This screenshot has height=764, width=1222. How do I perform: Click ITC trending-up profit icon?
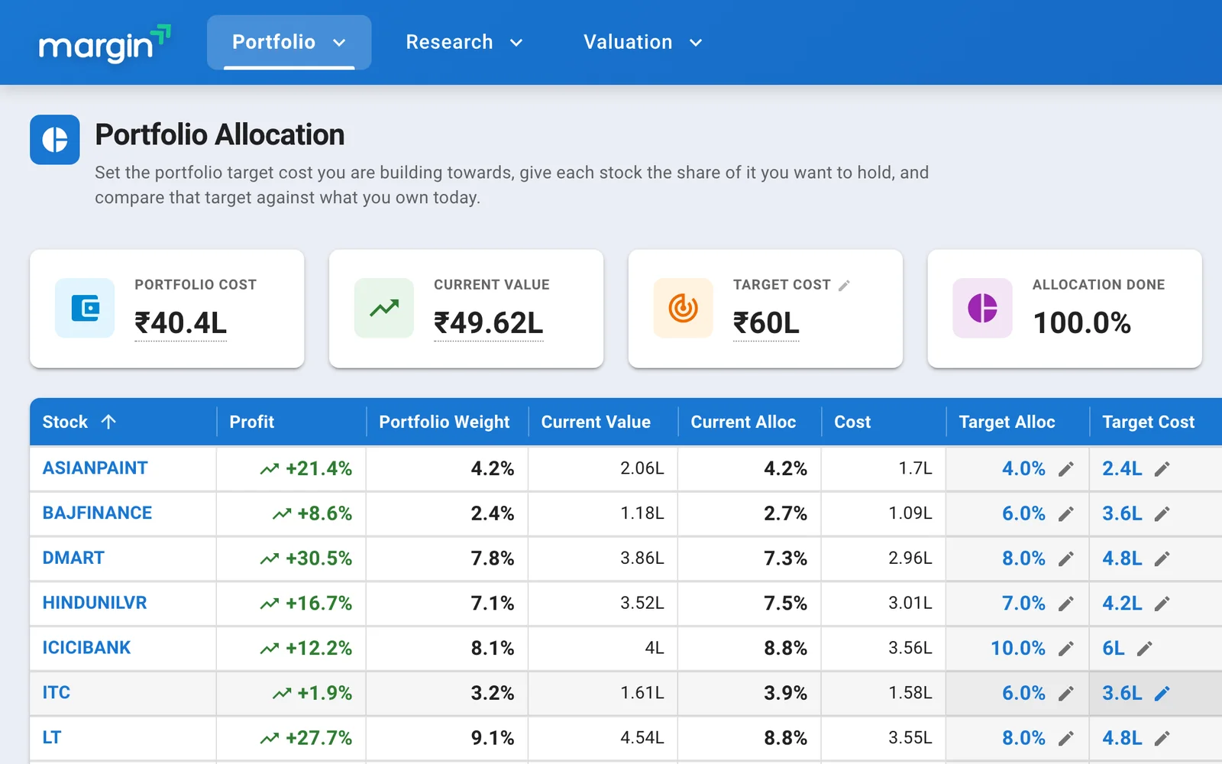click(x=282, y=694)
